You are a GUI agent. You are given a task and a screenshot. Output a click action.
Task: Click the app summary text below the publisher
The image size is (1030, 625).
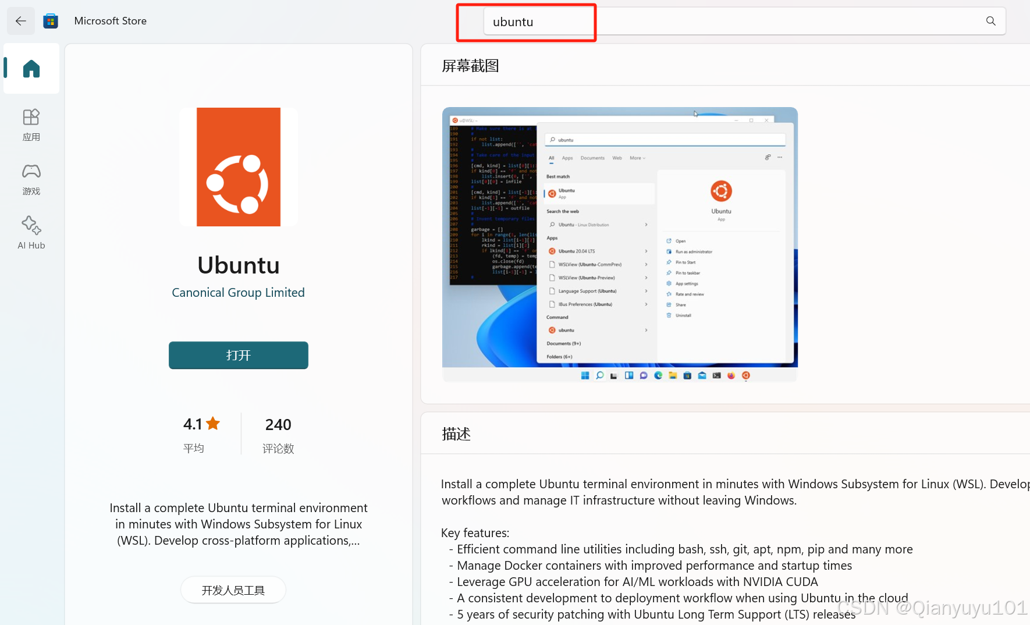[238, 524]
